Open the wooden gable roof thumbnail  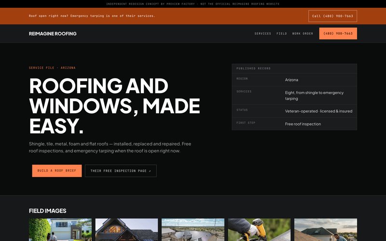tap(126, 230)
